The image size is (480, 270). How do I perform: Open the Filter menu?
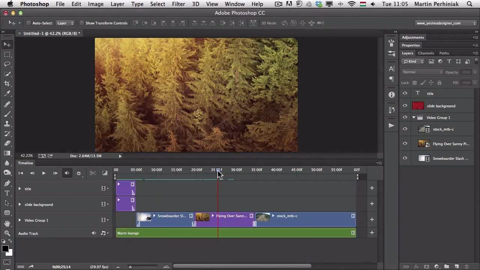click(x=178, y=4)
